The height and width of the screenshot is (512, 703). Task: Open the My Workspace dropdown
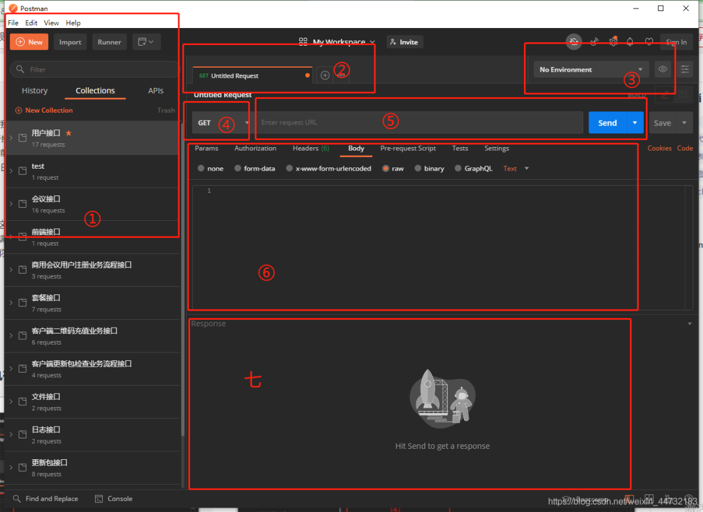click(344, 42)
